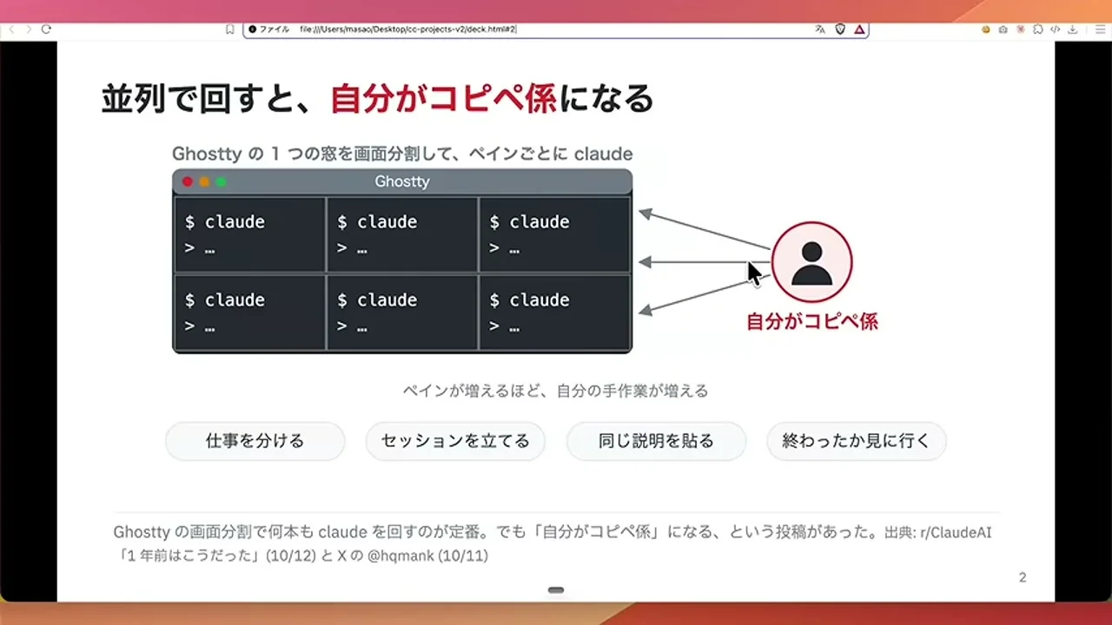
Task: Click the file info icon beside ファイル
Action: click(253, 30)
